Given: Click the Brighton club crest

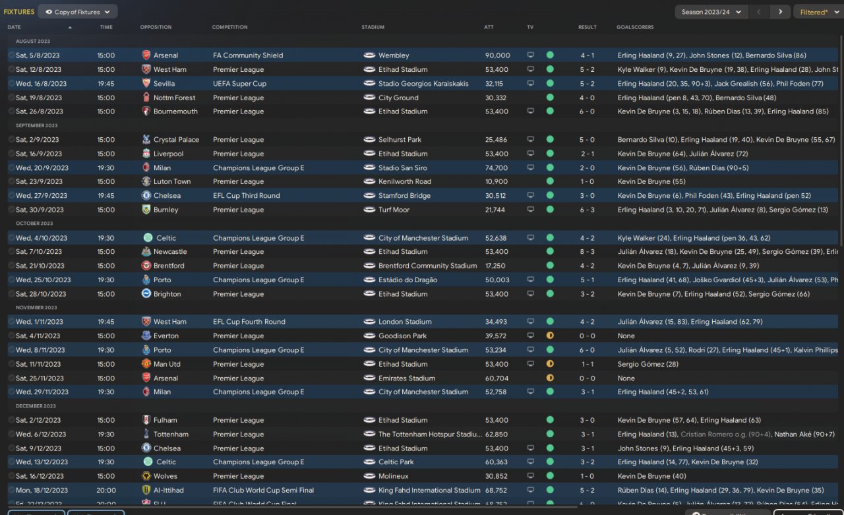Looking at the screenshot, I should 146,294.
